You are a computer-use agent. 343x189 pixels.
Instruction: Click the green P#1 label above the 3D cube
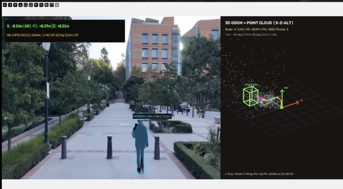click(x=252, y=85)
